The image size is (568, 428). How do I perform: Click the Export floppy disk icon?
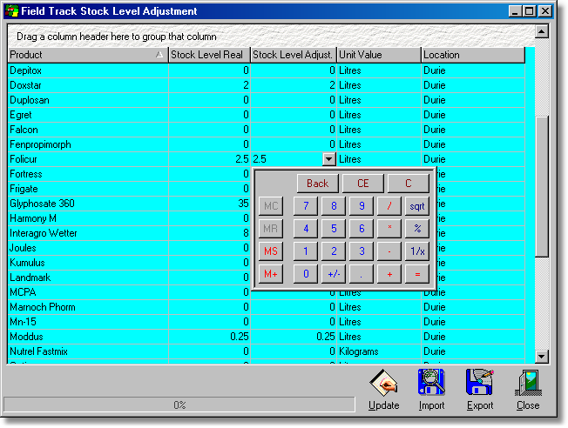tap(480, 382)
